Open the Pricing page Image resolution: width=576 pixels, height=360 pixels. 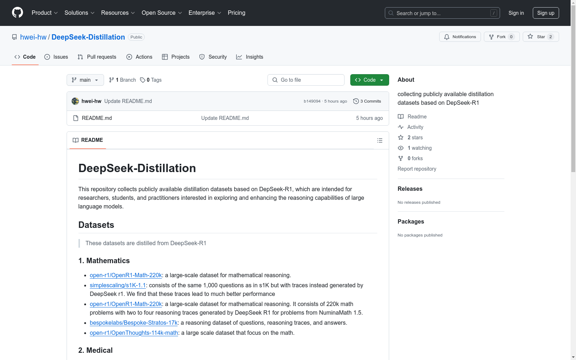coord(237,13)
